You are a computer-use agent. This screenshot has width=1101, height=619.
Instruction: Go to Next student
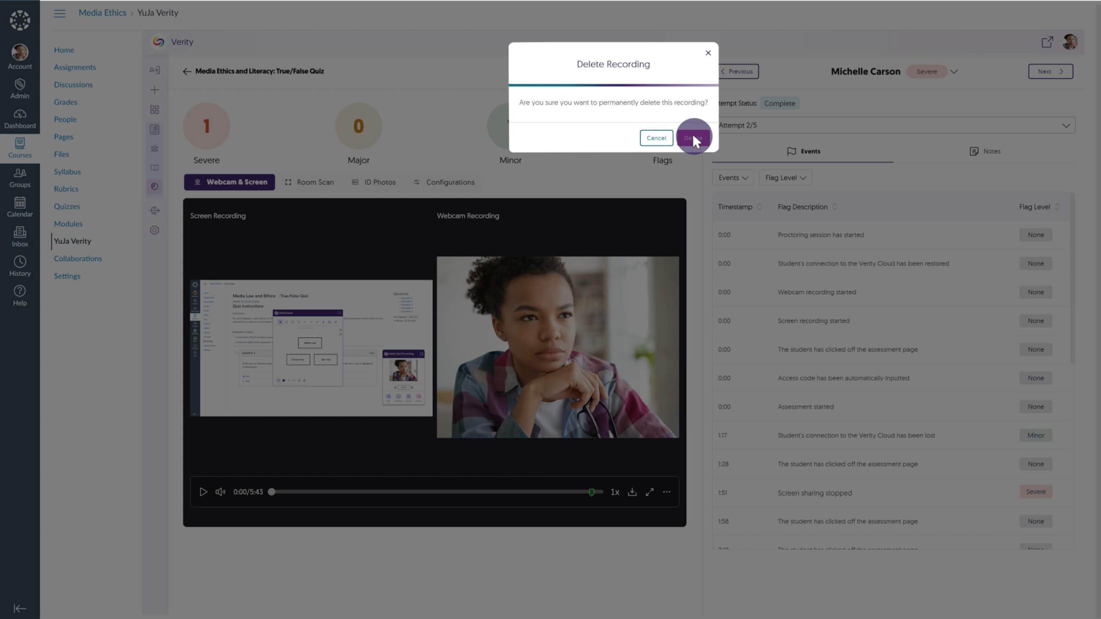[x=1050, y=72]
